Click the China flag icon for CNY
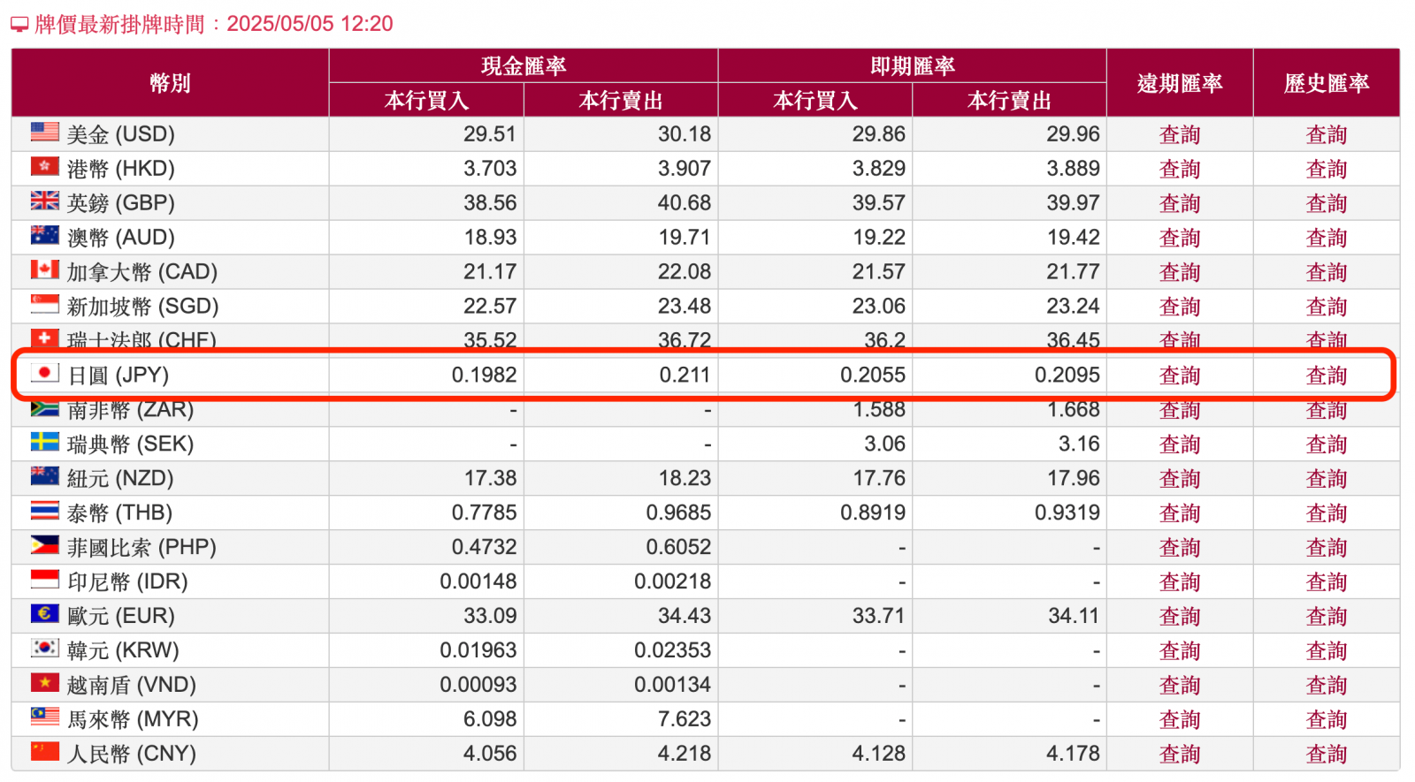This screenshot has width=1415, height=782. coord(44,752)
